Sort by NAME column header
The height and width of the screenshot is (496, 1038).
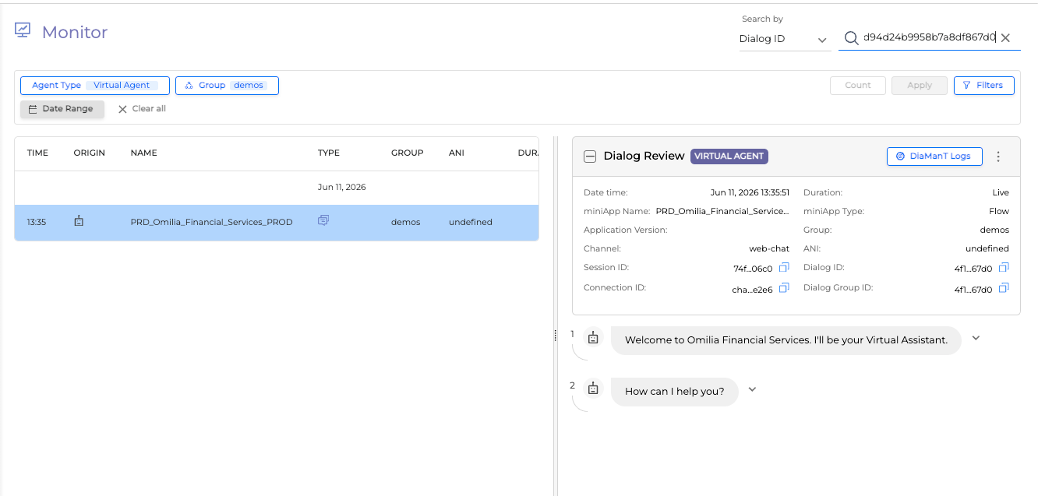click(x=143, y=153)
